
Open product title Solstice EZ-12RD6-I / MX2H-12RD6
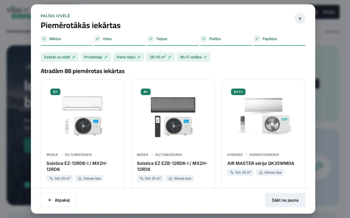77,166
